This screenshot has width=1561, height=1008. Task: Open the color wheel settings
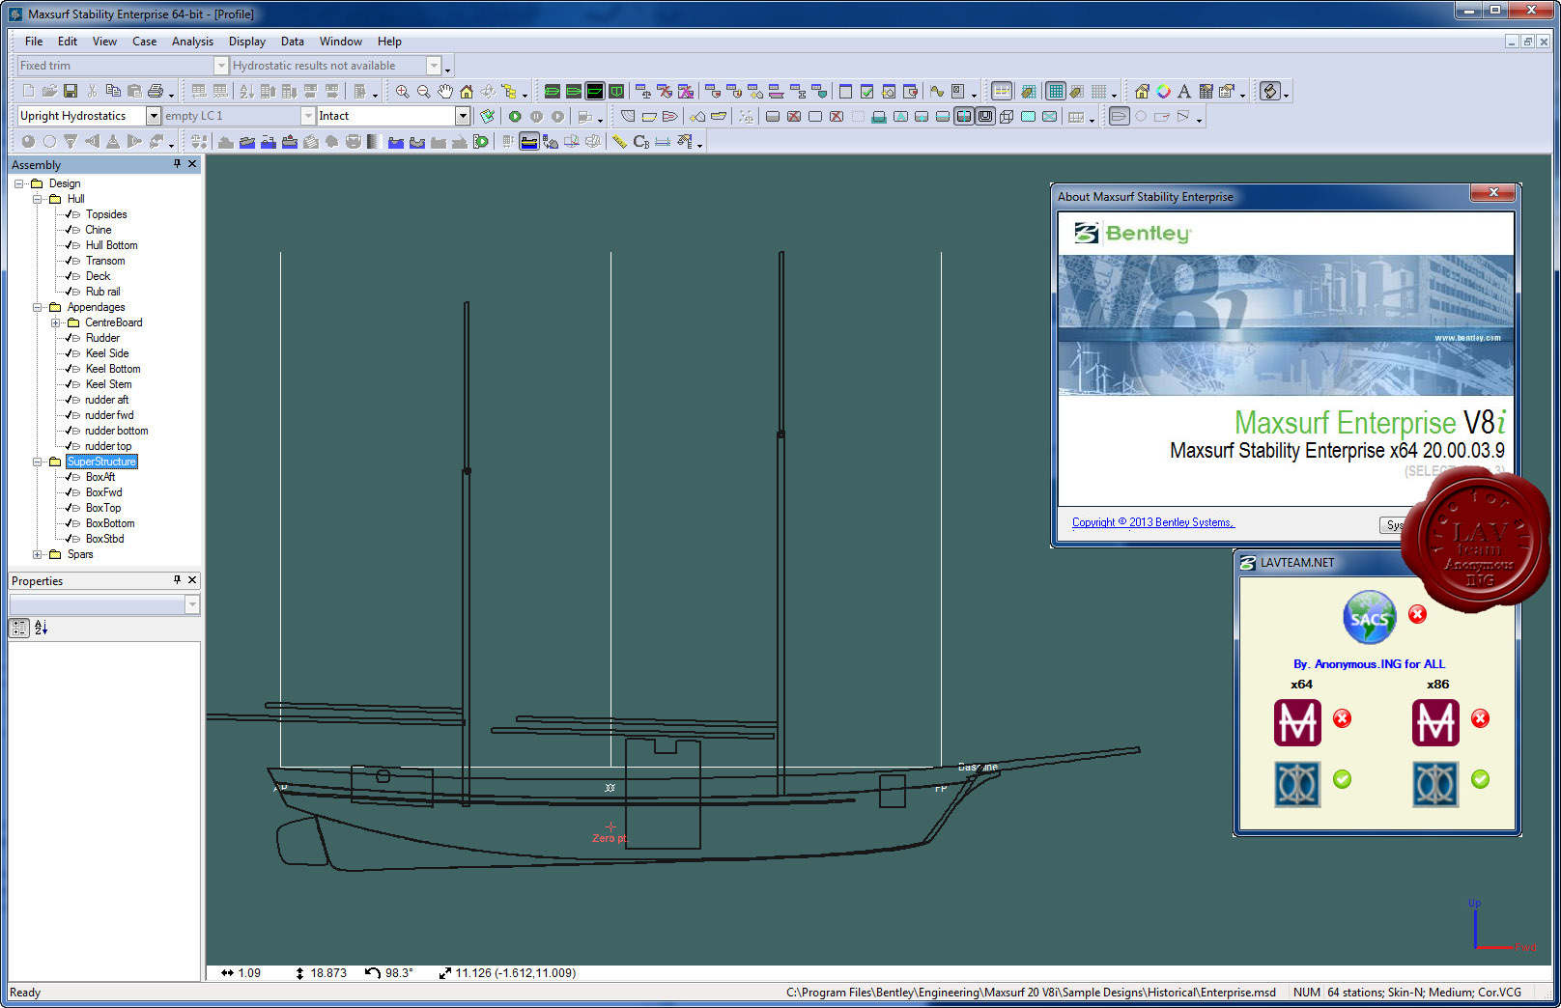coord(1163,92)
